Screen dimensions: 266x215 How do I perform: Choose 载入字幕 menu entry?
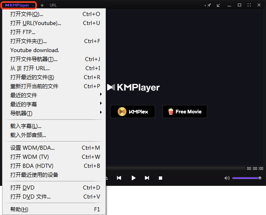(26, 126)
